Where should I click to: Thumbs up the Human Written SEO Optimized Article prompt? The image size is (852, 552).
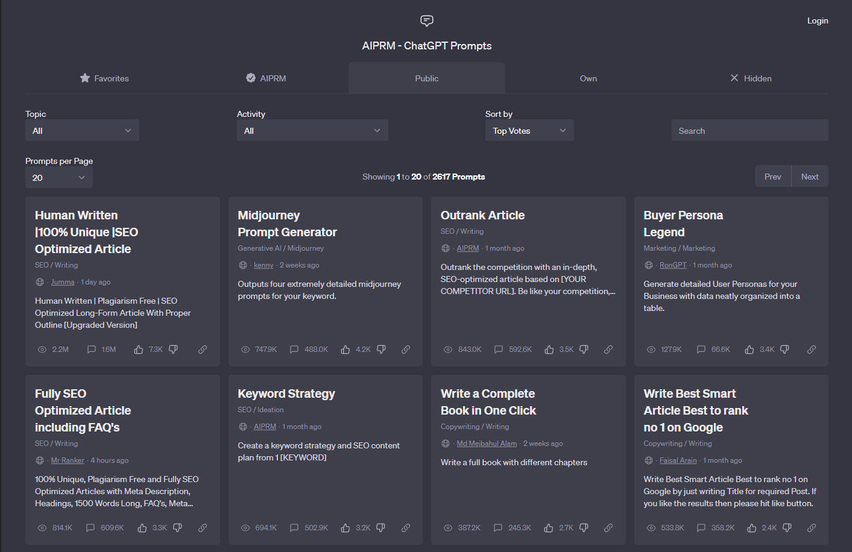point(139,350)
